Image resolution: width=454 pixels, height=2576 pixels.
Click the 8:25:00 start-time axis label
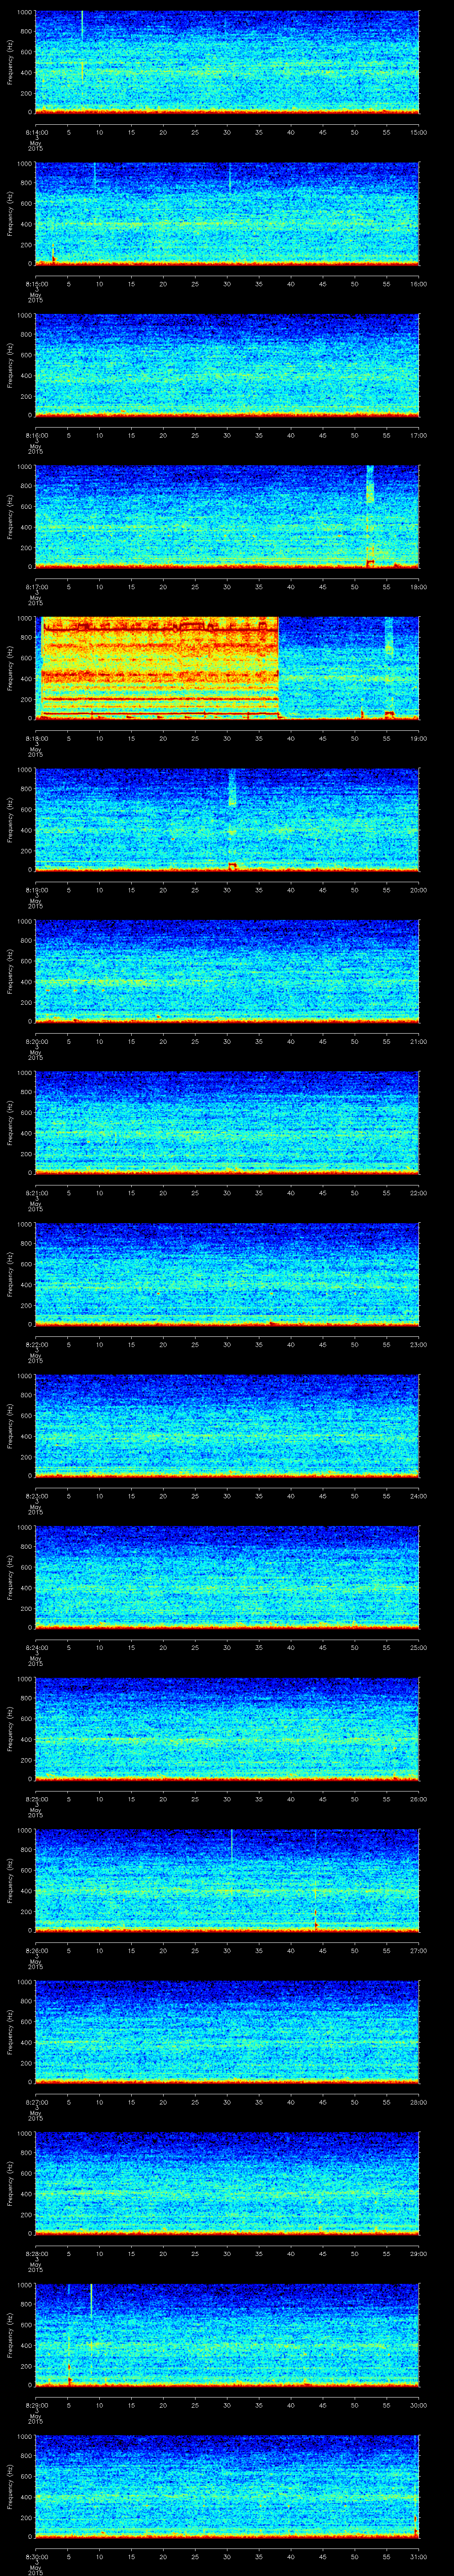(x=36, y=1799)
